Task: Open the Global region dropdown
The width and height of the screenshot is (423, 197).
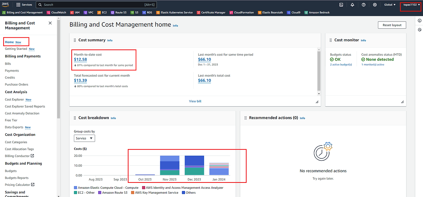Action: pyautogui.click(x=390, y=5)
